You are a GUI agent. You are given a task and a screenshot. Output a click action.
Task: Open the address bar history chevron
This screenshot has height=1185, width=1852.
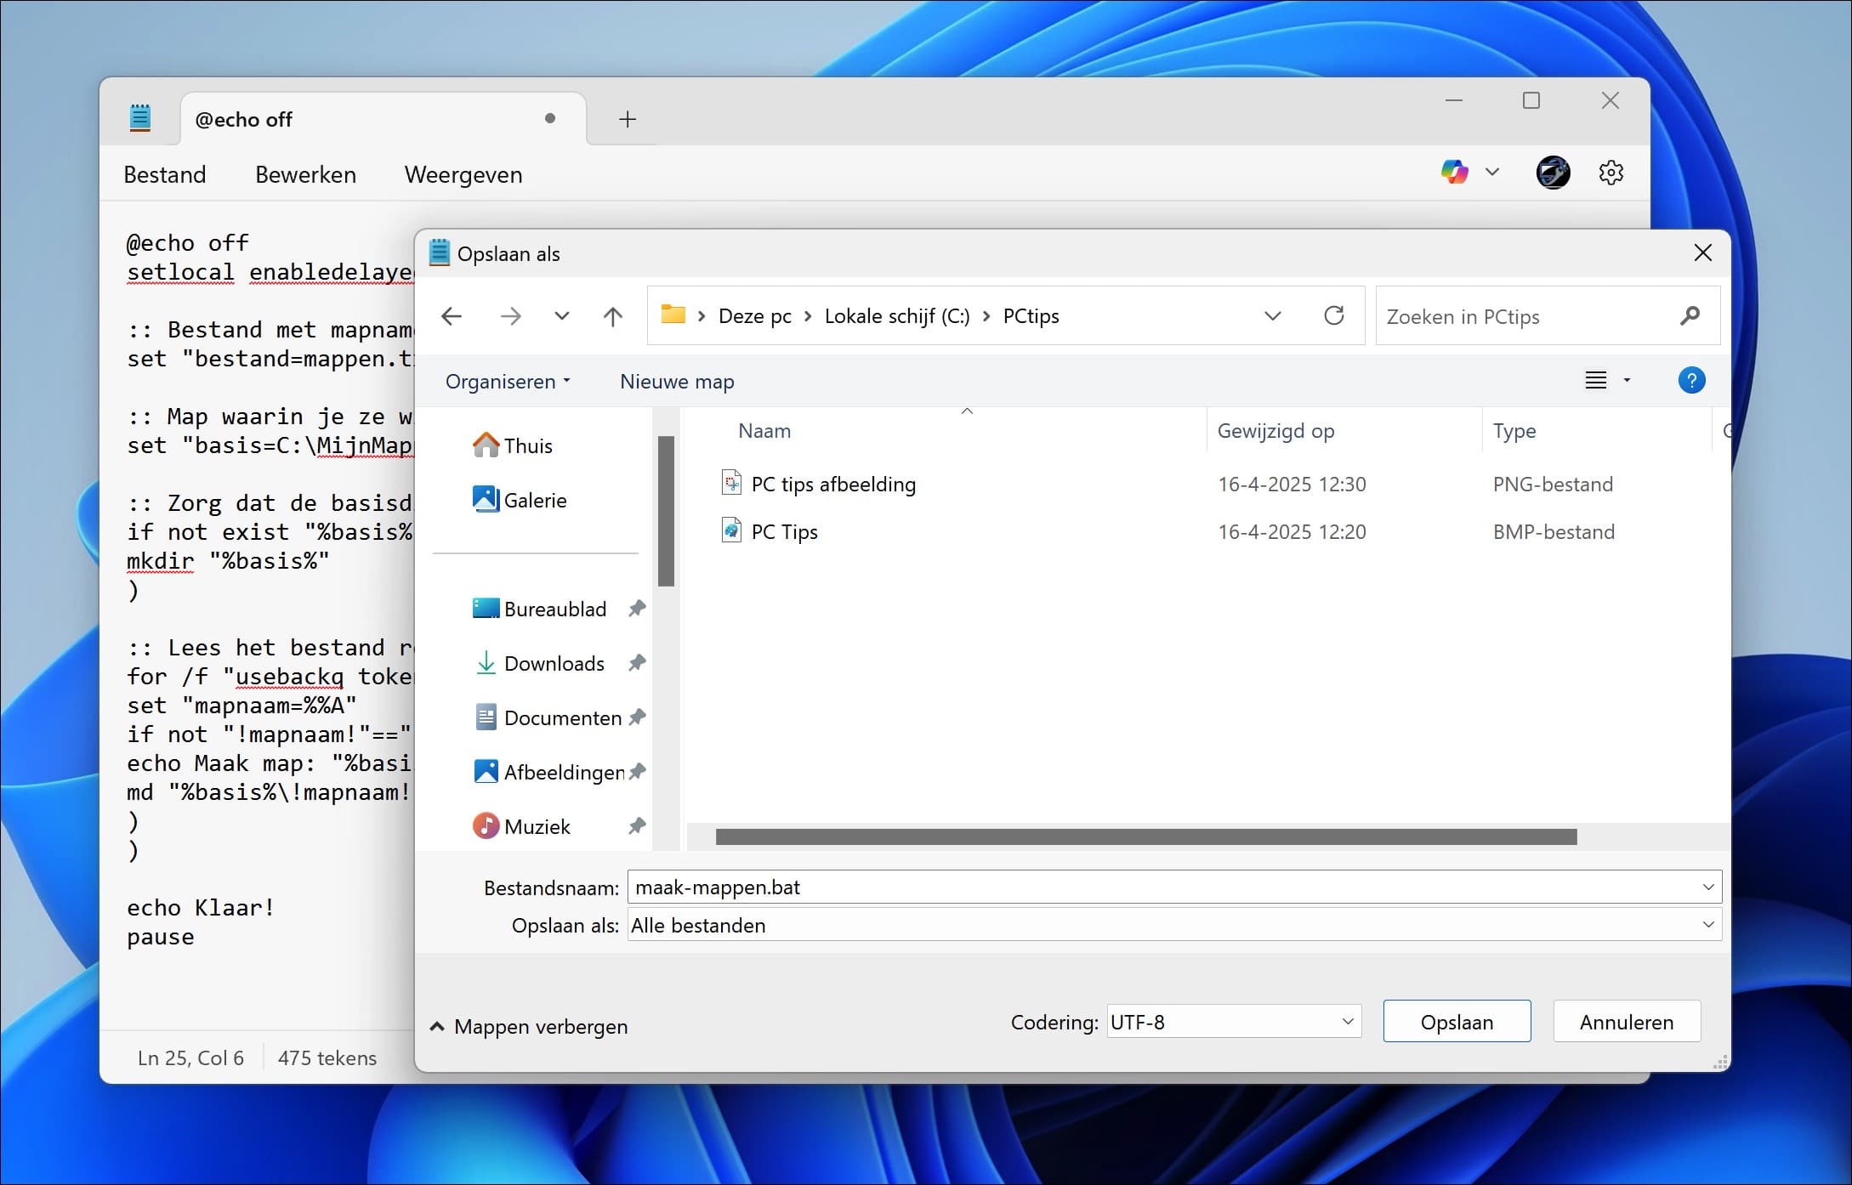click(x=1273, y=315)
